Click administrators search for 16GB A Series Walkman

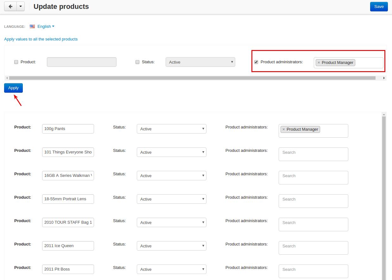[313, 177]
